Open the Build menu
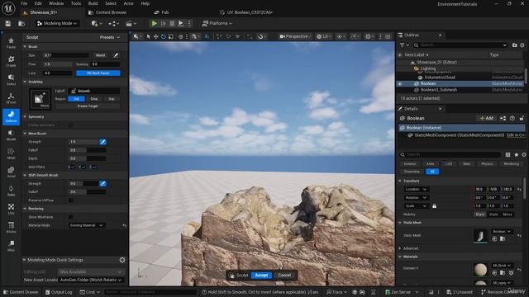 [x=93, y=3]
